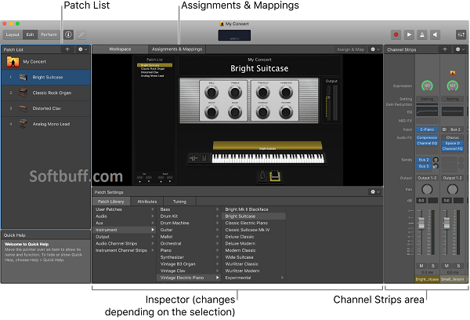Viewport: 470px width, 320px height.
Task: Open the Channel Strips gear menu
Action: [460, 49]
